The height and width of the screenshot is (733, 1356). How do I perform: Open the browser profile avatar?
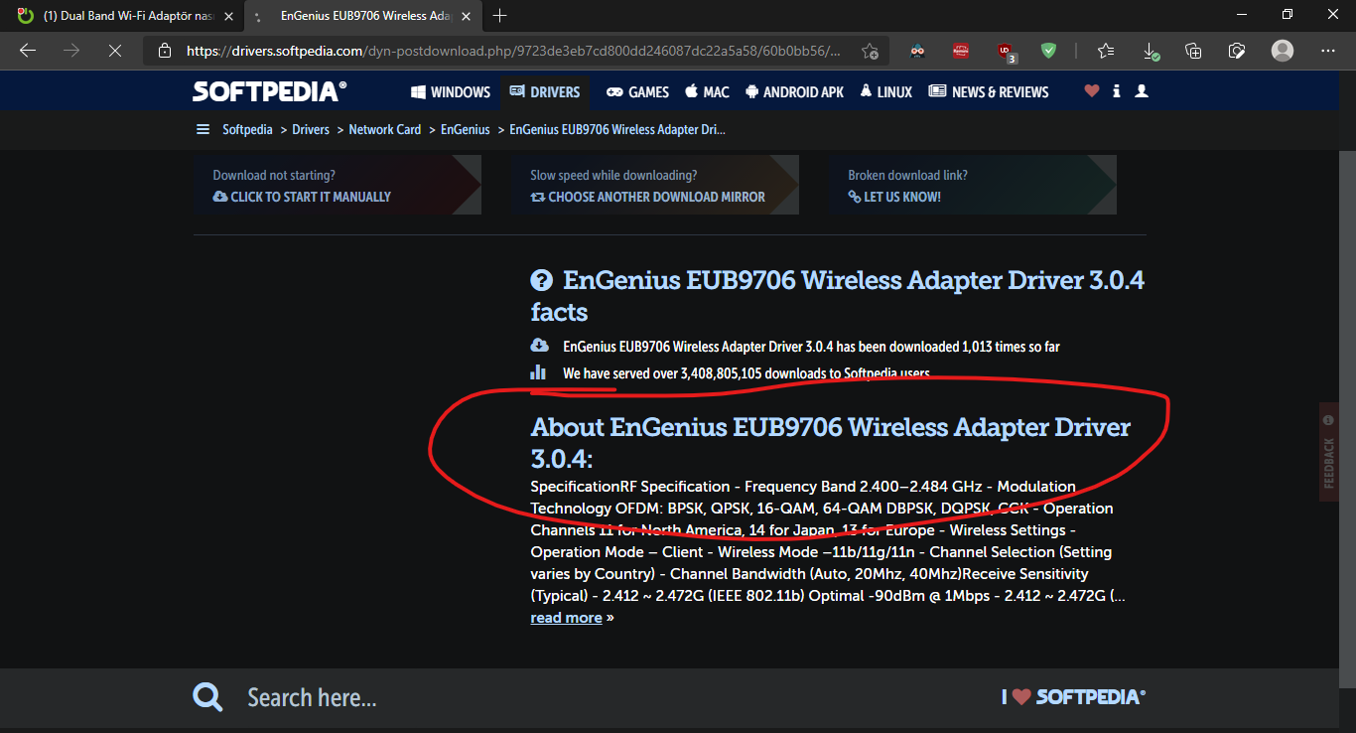[x=1283, y=51]
